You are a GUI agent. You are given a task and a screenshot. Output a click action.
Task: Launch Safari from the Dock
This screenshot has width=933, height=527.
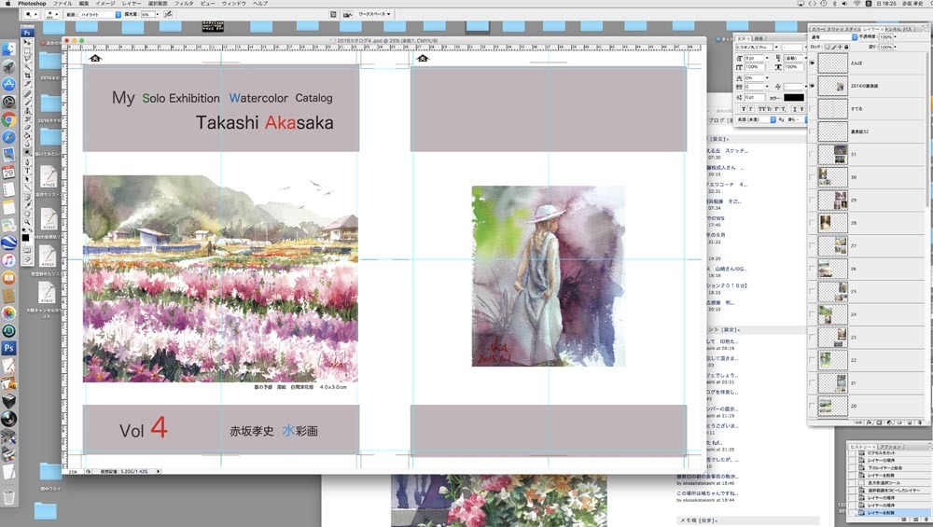9,137
